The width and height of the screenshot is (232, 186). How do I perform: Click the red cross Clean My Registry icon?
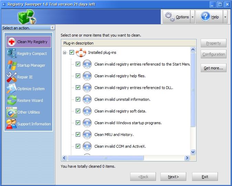click(x=11, y=42)
